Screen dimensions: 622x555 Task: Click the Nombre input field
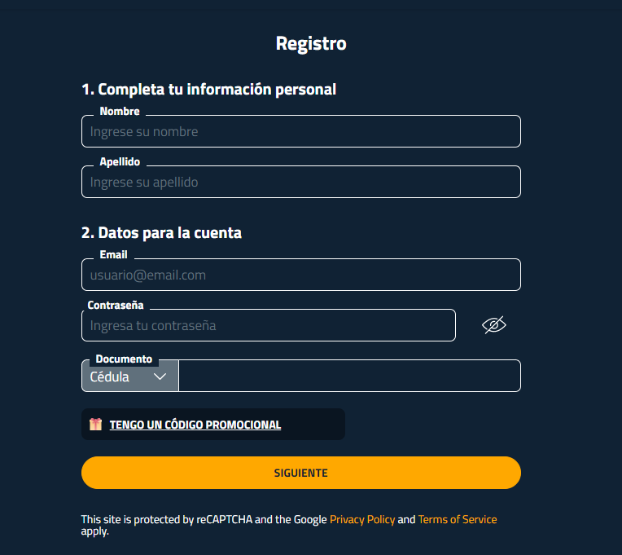[301, 131]
